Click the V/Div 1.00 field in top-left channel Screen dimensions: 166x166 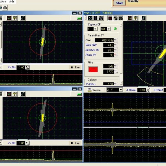[21, 68]
